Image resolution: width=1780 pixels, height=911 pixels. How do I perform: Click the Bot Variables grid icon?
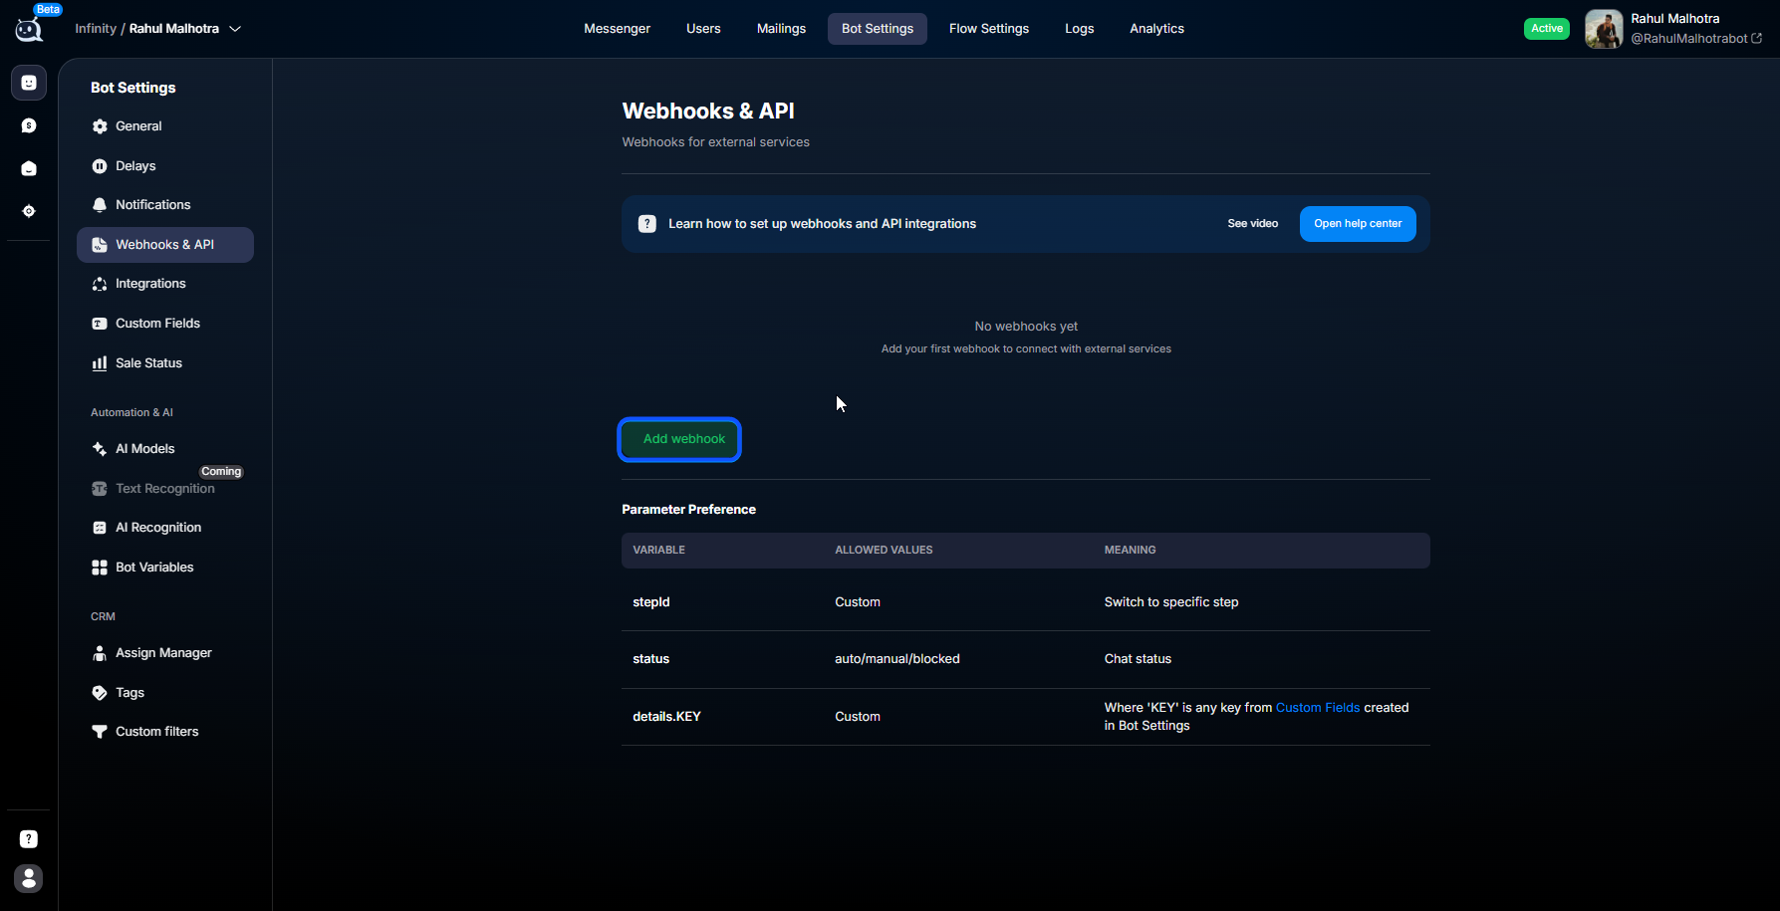100,568
